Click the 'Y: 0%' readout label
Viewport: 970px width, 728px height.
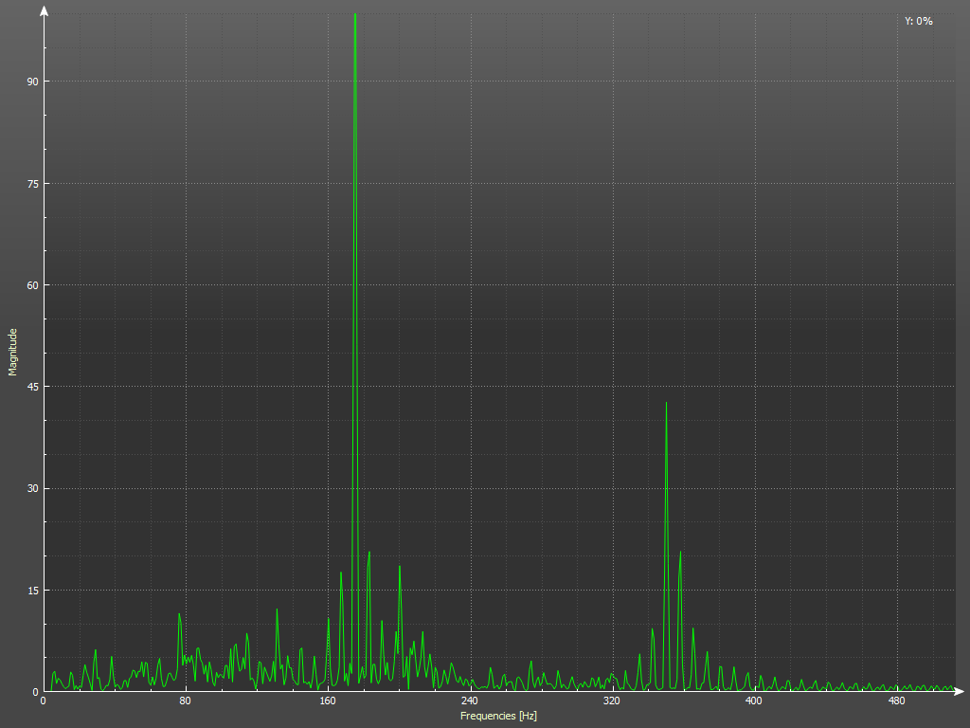pyautogui.click(x=918, y=21)
